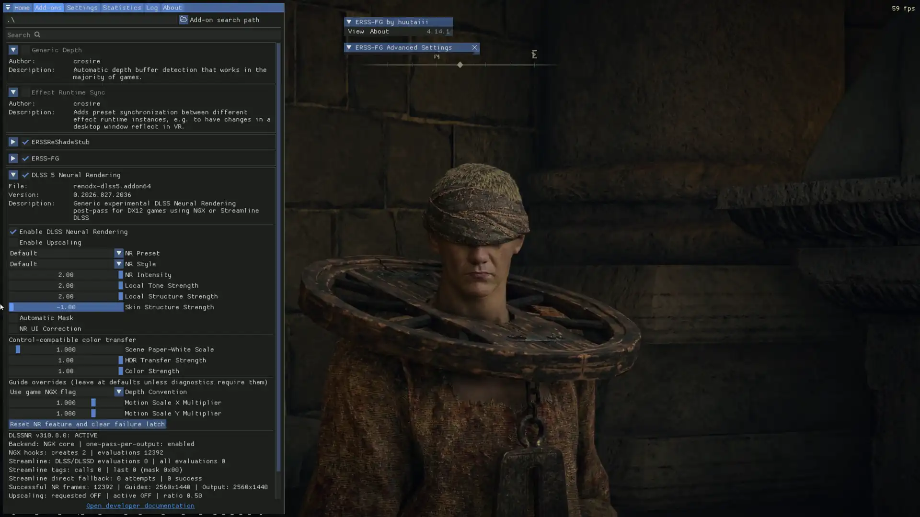Adjust the HDR Transfer Strength slider
This screenshot has width=920, height=517.
pyautogui.click(x=66, y=360)
